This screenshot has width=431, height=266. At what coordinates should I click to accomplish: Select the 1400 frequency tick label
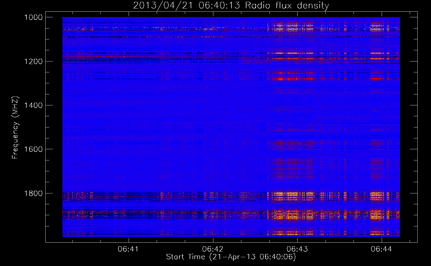33,105
